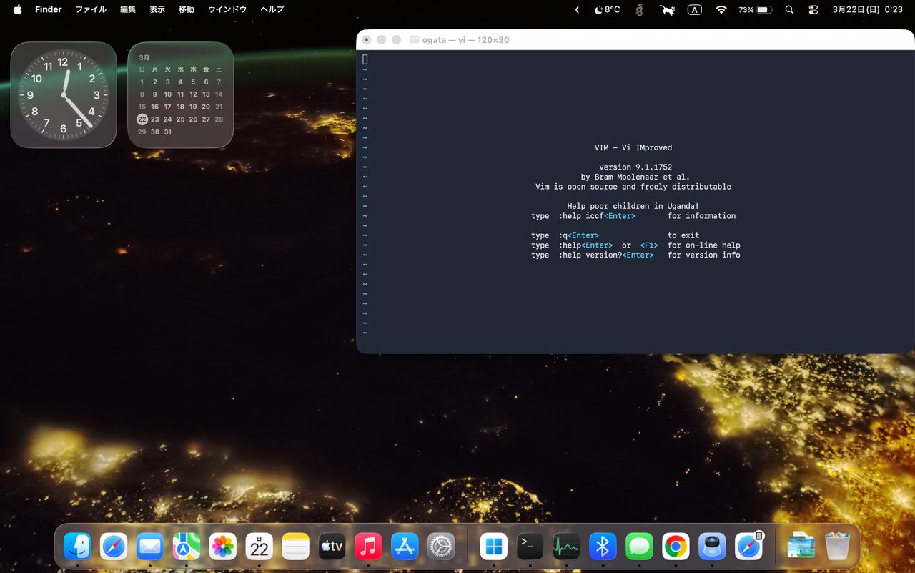Open the Messages app in Dock
Viewport: 915px width, 573px height.
pyautogui.click(x=639, y=547)
